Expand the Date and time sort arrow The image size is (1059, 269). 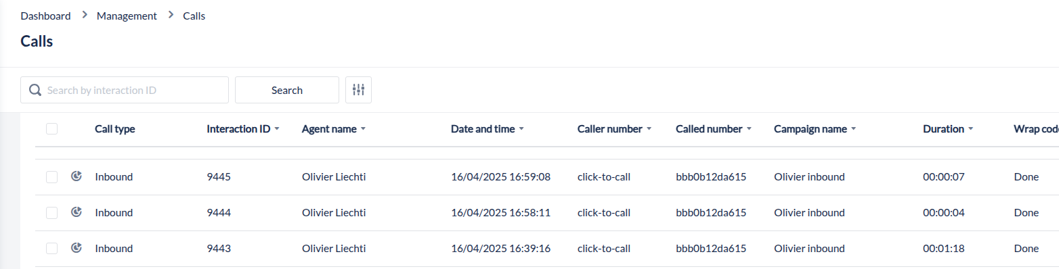click(x=521, y=129)
